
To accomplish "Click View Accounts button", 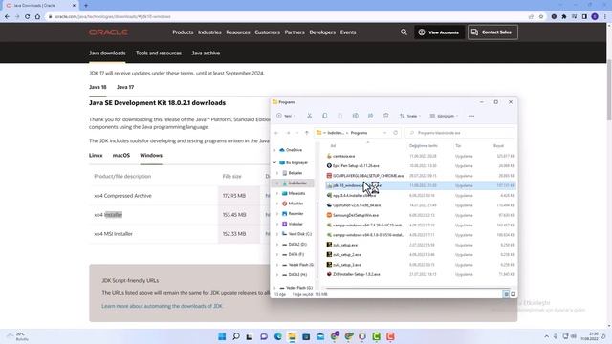I will (x=439, y=32).
